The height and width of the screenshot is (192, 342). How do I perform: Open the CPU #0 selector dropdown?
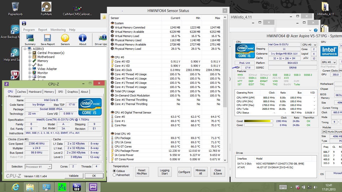tap(309, 44)
